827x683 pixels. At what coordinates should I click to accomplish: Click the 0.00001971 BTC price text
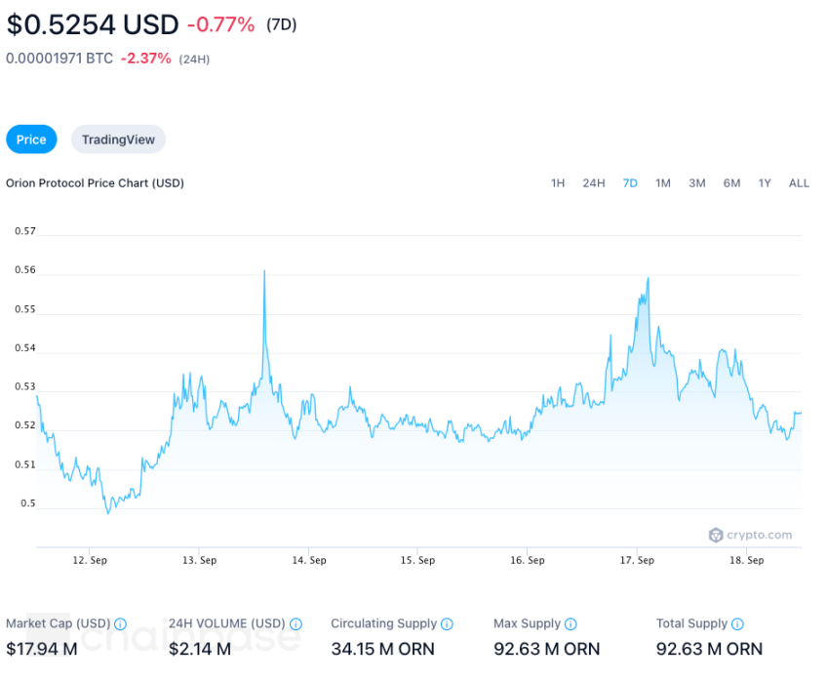click(59, 59)
